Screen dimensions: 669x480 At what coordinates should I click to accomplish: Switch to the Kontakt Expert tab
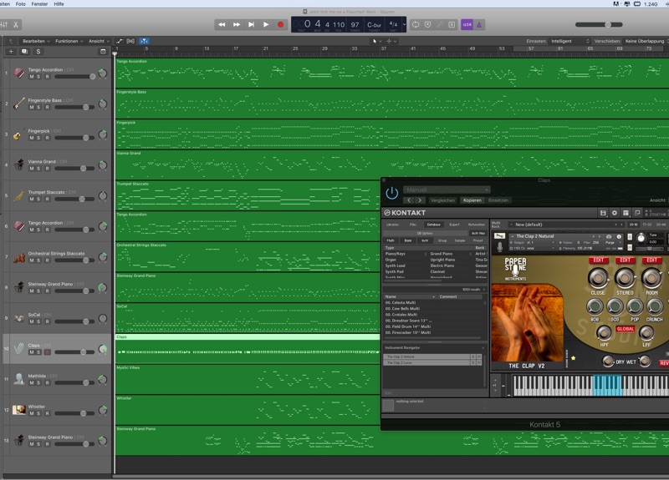point(454,225)
